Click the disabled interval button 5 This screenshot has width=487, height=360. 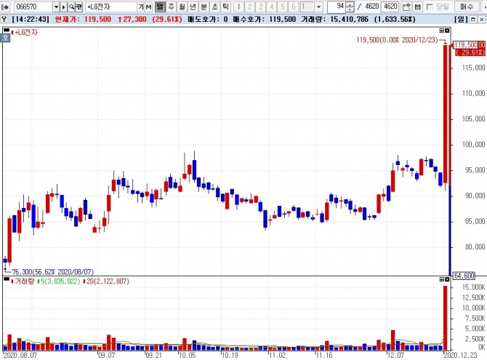[282, 7]
